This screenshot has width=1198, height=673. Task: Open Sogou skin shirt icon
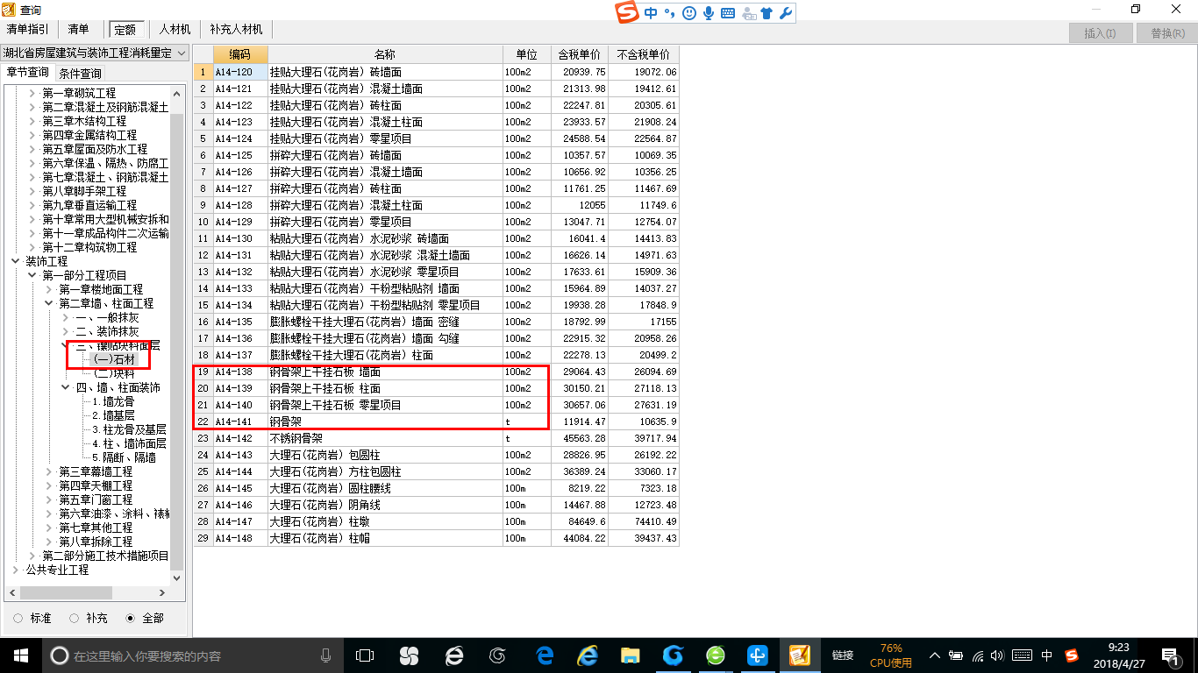tap(767, 13)
